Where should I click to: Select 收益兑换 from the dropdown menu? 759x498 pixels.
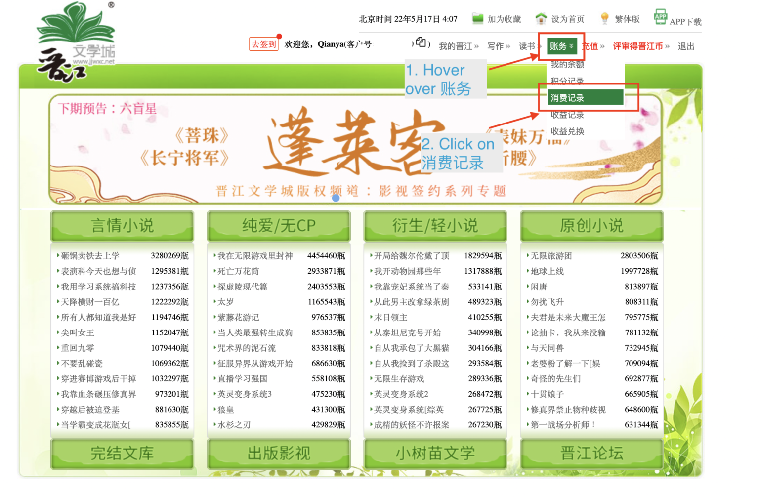pyautogui.click(x=567, y=131)
